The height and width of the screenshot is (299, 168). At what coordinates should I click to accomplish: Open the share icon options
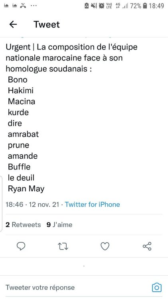coord(147,246)
